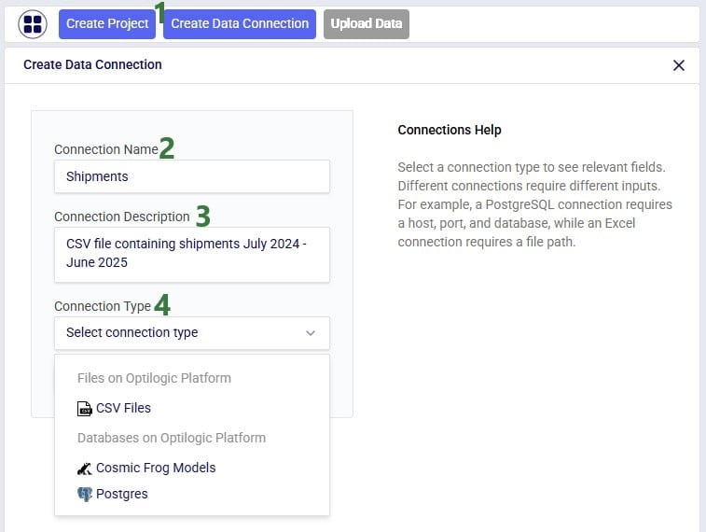Click the help paragraph about connection types
Viewport: 706px width, 532px height.
534,204
